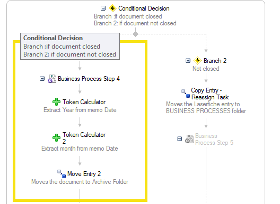Click the greyed Business Process Step 5 icon
280x204 pixels.
coord(189,139)
